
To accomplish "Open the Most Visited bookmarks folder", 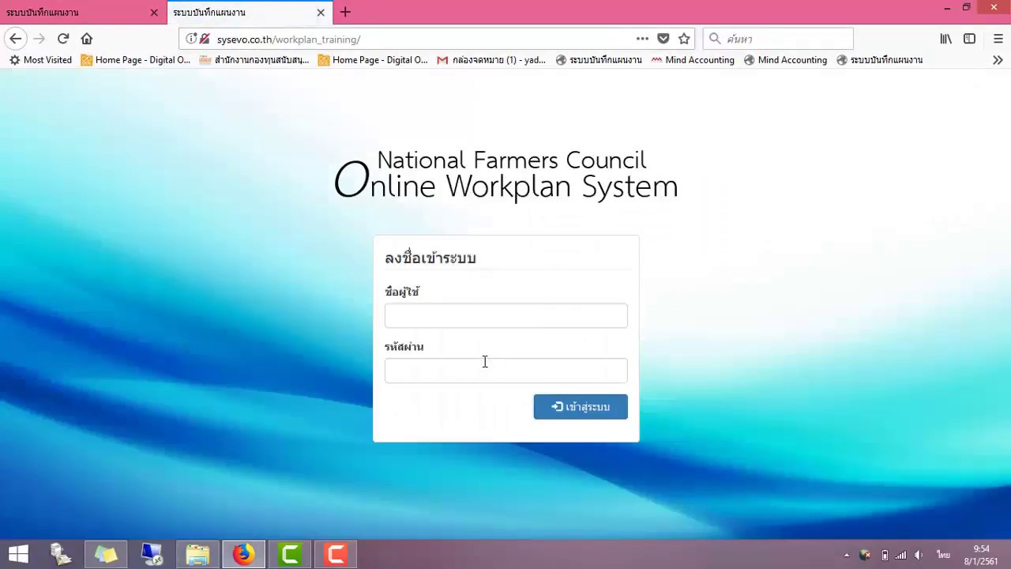I will 40,60.
